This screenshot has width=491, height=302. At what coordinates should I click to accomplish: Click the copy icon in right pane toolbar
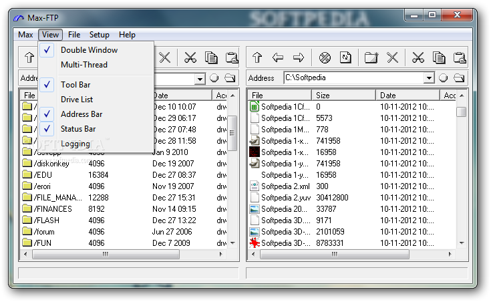click(x=439, y=57)
